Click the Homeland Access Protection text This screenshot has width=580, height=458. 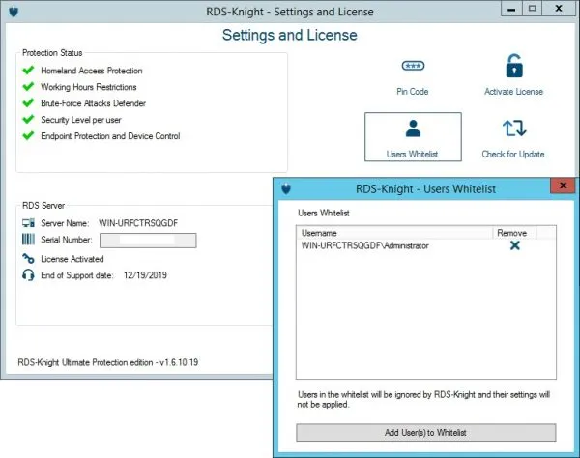click(x=92, y=71)
